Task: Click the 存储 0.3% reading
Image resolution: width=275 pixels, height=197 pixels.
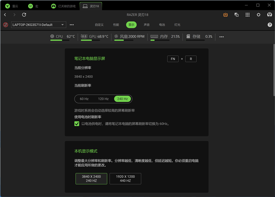Action: tap(202, 36)
